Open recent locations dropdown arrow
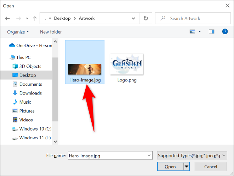The image size is (234, 176). pos(27,18)
